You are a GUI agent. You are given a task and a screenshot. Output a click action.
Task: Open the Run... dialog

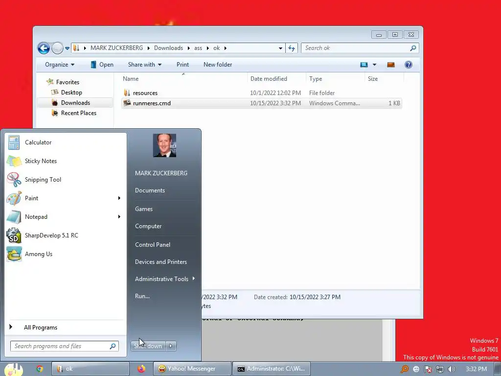click(x=142, y=296)
